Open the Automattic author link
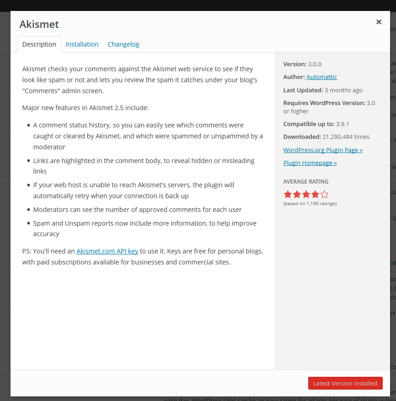The image size is (396, 401). click(x=321, y=77)
